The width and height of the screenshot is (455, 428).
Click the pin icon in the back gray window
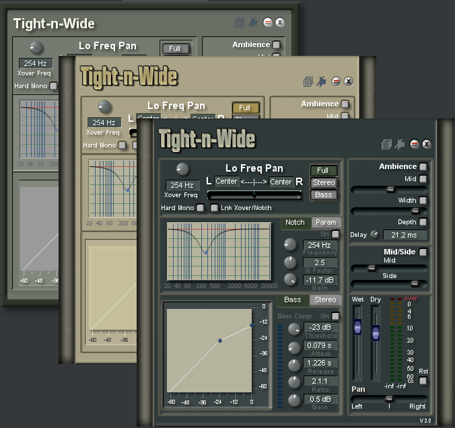[x=253, y=22]
